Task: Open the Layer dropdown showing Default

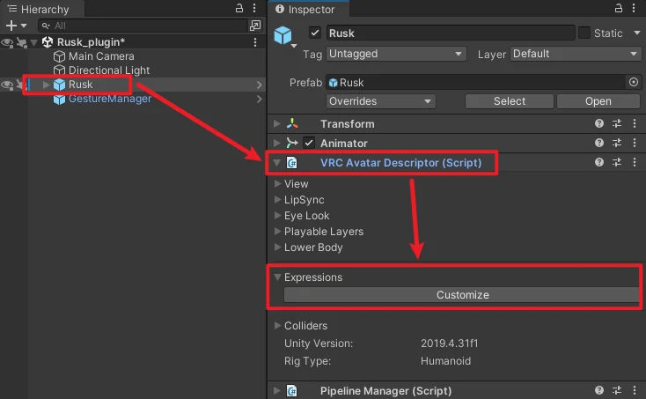Action: pyautogui.click(x=576, y=54)
